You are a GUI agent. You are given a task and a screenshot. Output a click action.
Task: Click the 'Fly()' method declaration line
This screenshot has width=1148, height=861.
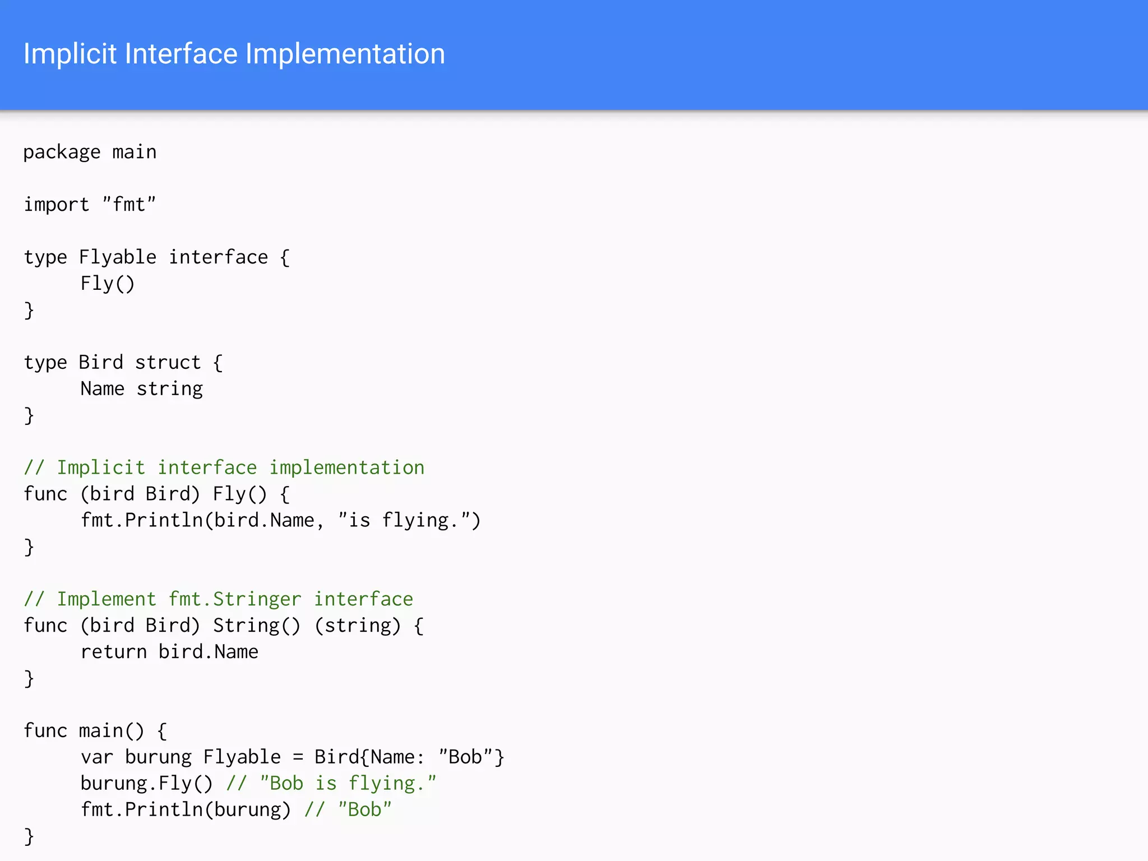pyautogui.click(x=108, y=284)
